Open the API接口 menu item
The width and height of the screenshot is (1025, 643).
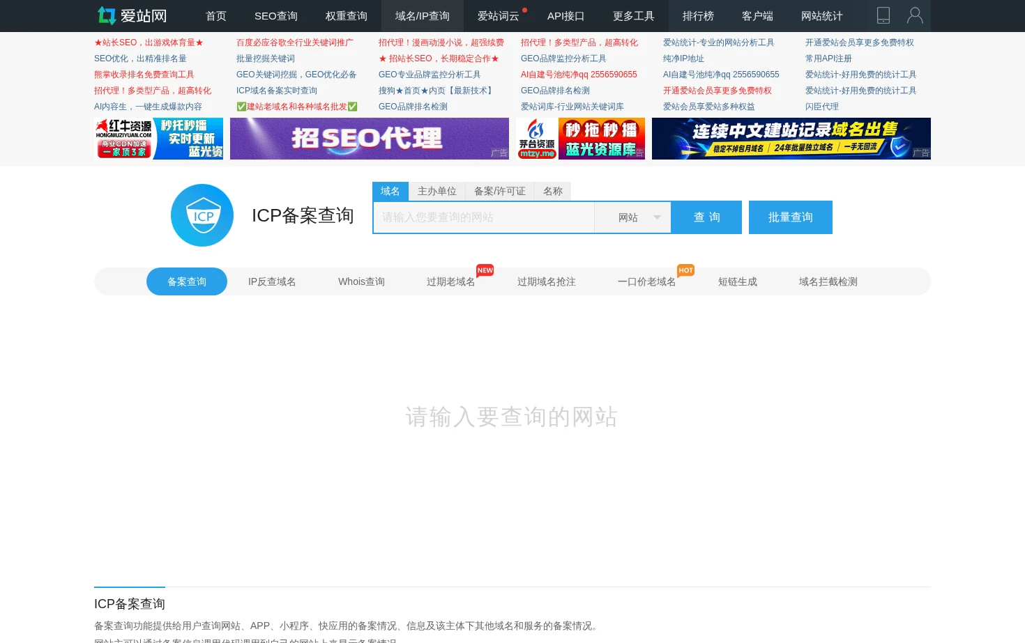coord(566,16)
